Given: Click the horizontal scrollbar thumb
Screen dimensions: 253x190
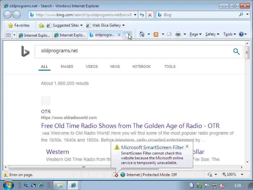Looking at the screenshot, I should (83, 167).
